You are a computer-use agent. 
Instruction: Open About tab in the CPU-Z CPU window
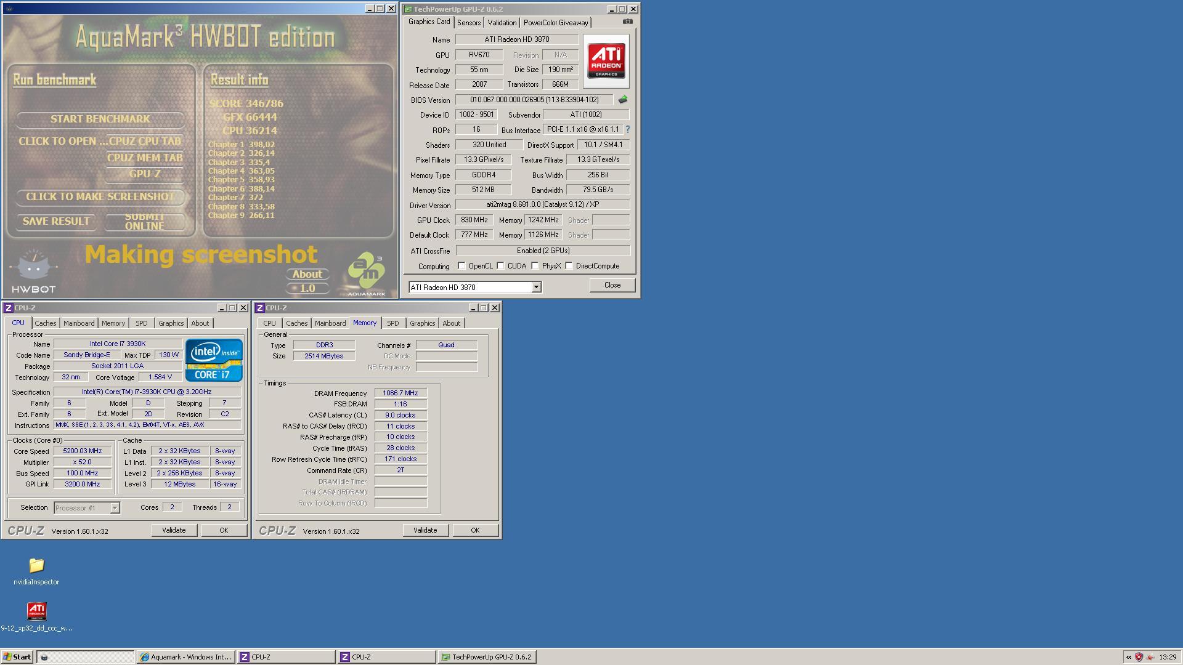point(200,323)
